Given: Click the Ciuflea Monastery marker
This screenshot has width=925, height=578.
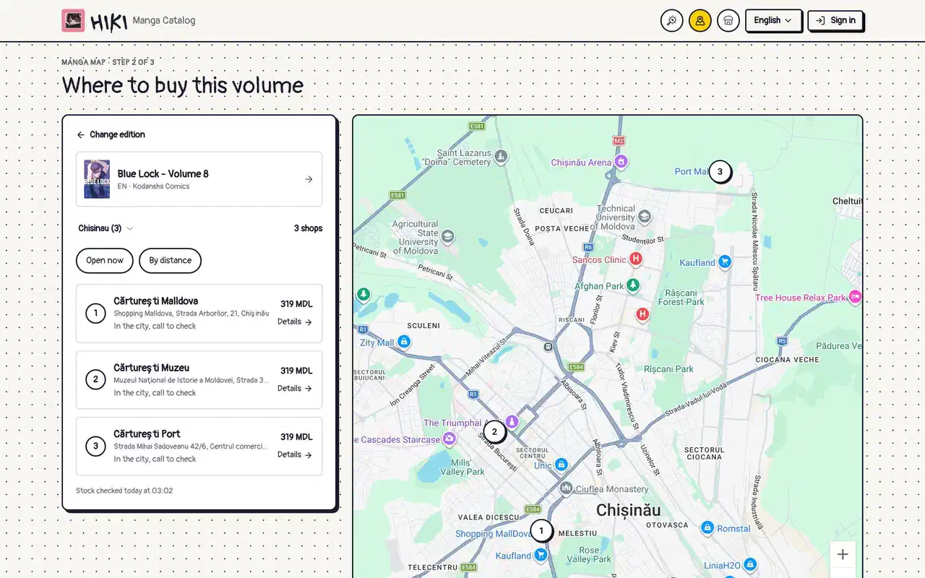Looking at the screenshot, I should click(x=567, y=488).
